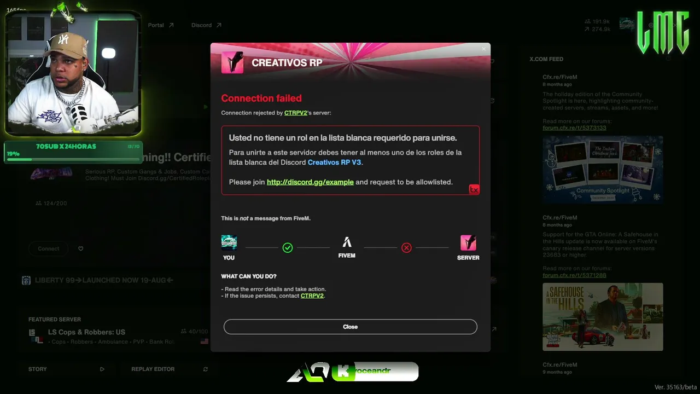
Task: Open the Replay Editor button
Action: 170,369
